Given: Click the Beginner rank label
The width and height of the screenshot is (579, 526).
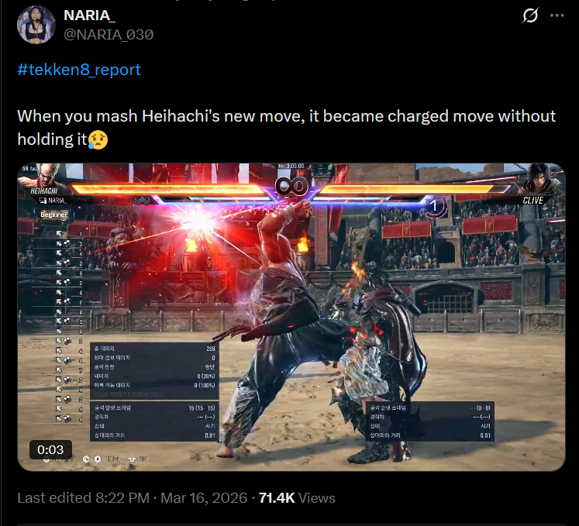Looking at the screenshot, I should click(x=54, y=215).
